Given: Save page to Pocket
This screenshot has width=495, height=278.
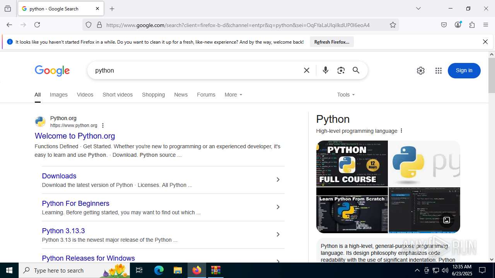Looking at the screenshot, I should click(444, 25).
